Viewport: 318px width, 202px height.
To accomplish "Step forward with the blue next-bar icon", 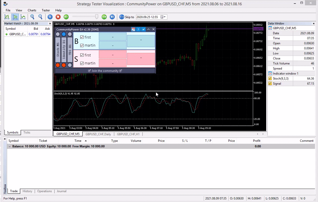I will pyautogui.click(x=112, y=17).
